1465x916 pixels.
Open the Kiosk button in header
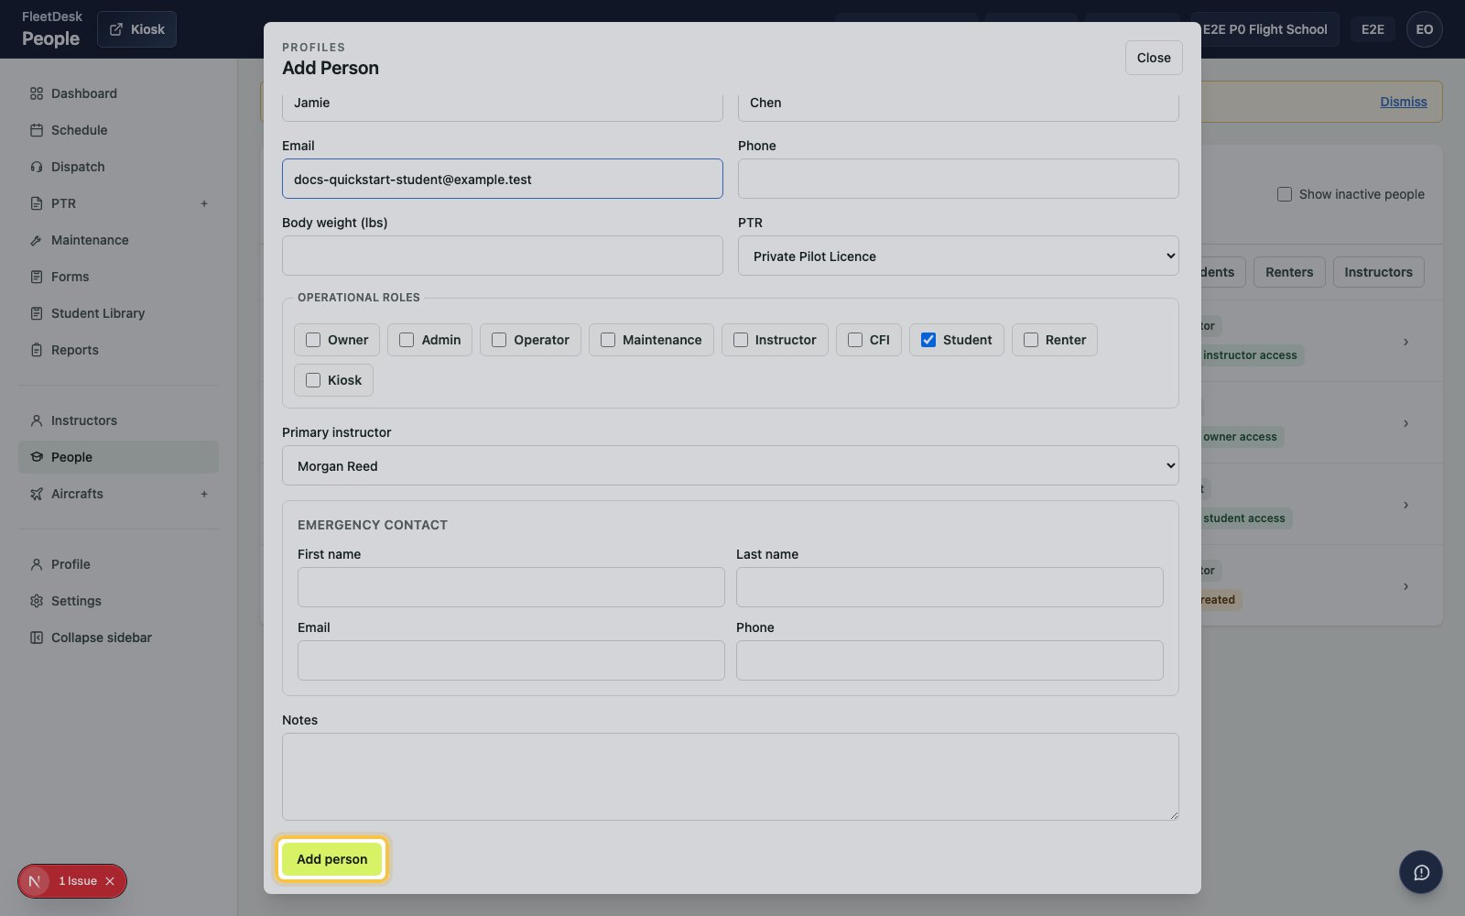tap(136, 29)
